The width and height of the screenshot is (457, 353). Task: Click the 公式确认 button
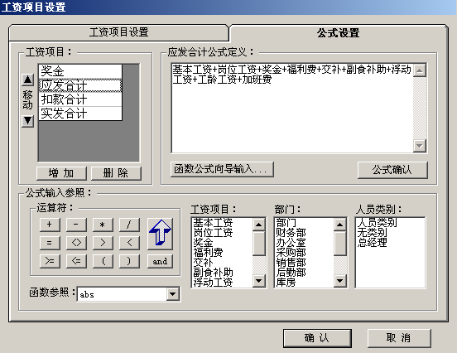[392, 170]
